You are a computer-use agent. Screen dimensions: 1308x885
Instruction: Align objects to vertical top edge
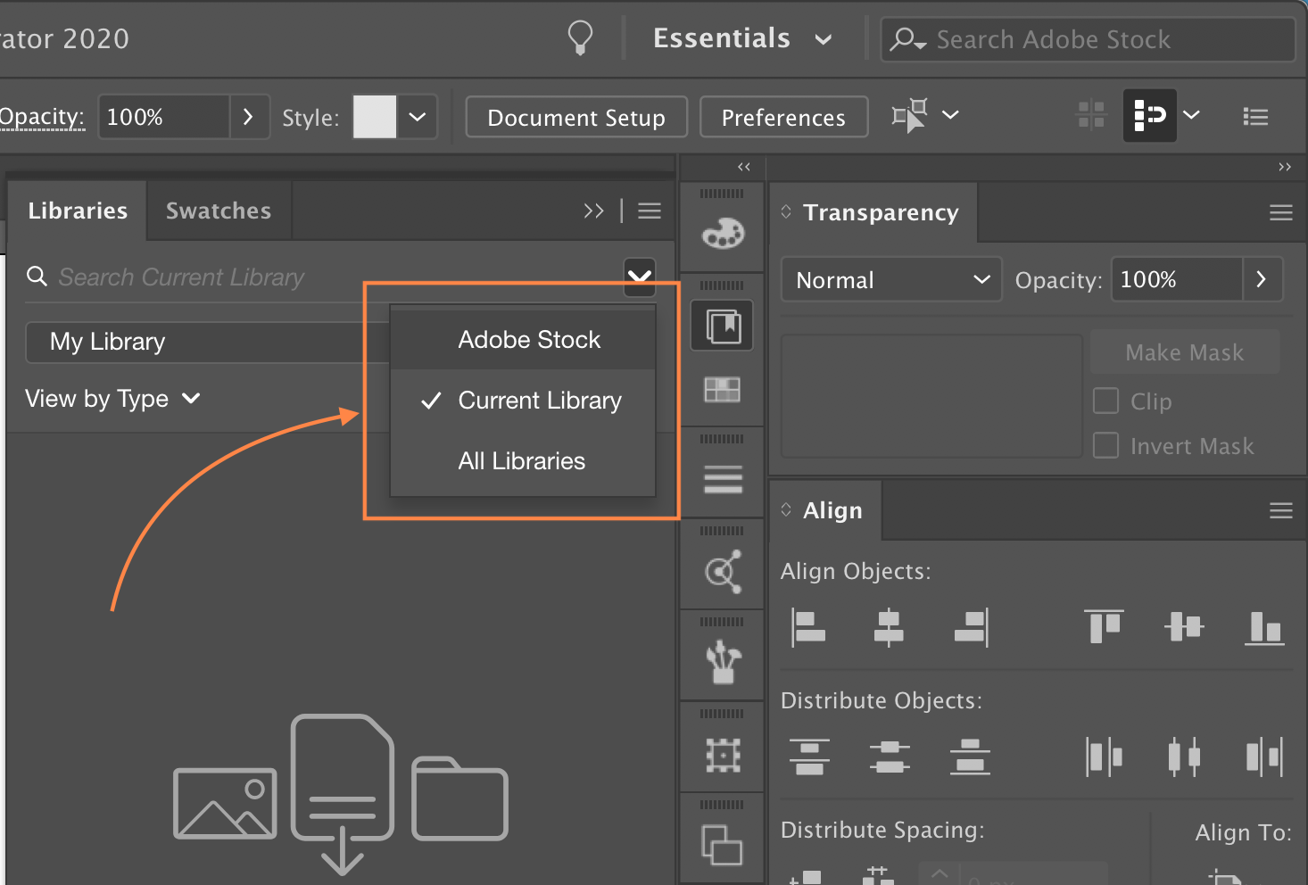point(1104,628)
